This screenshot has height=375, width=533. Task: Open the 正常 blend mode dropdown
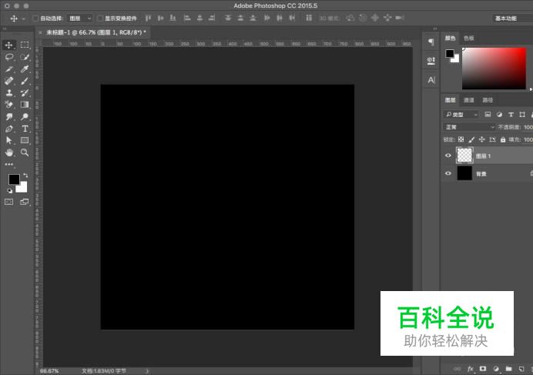470,127
